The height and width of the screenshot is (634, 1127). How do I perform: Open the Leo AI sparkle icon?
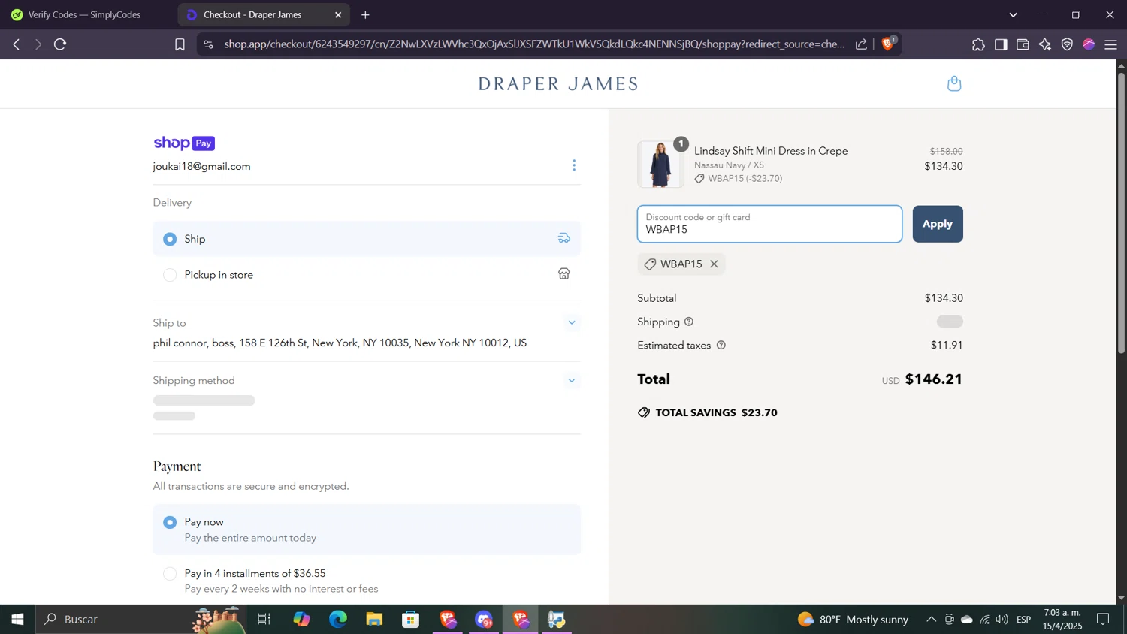point(1045,44)
